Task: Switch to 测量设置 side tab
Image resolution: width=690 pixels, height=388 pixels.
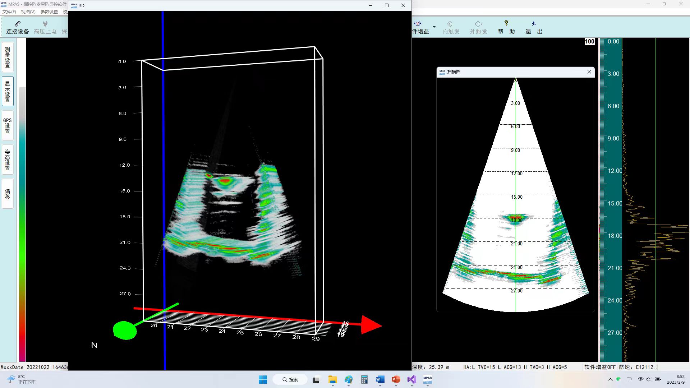Action: pyautogui.click(x=8, y=57)
